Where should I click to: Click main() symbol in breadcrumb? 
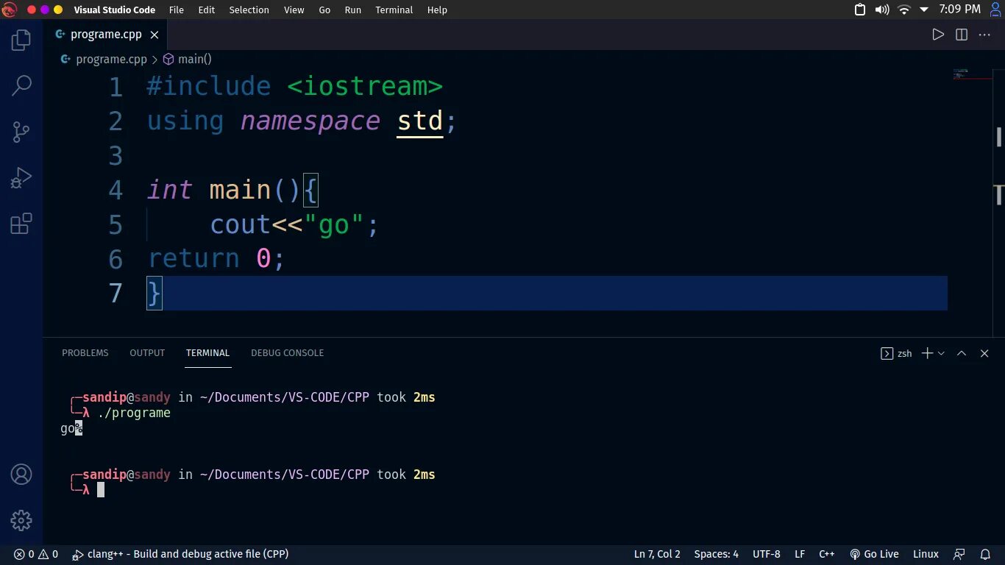194,59
